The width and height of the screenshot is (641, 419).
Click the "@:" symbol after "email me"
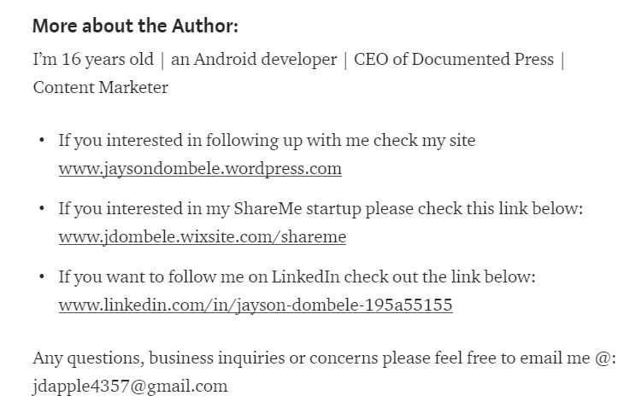pos(605,358)
